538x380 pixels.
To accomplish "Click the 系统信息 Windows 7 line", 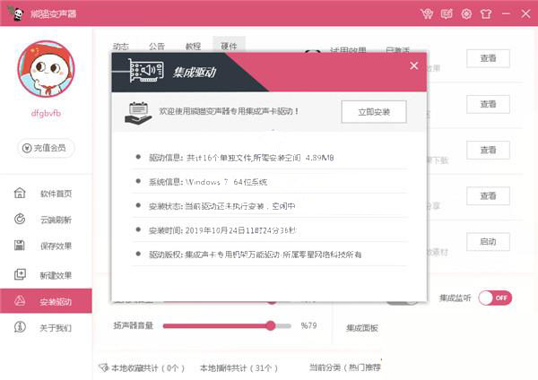I will (208, 182).
